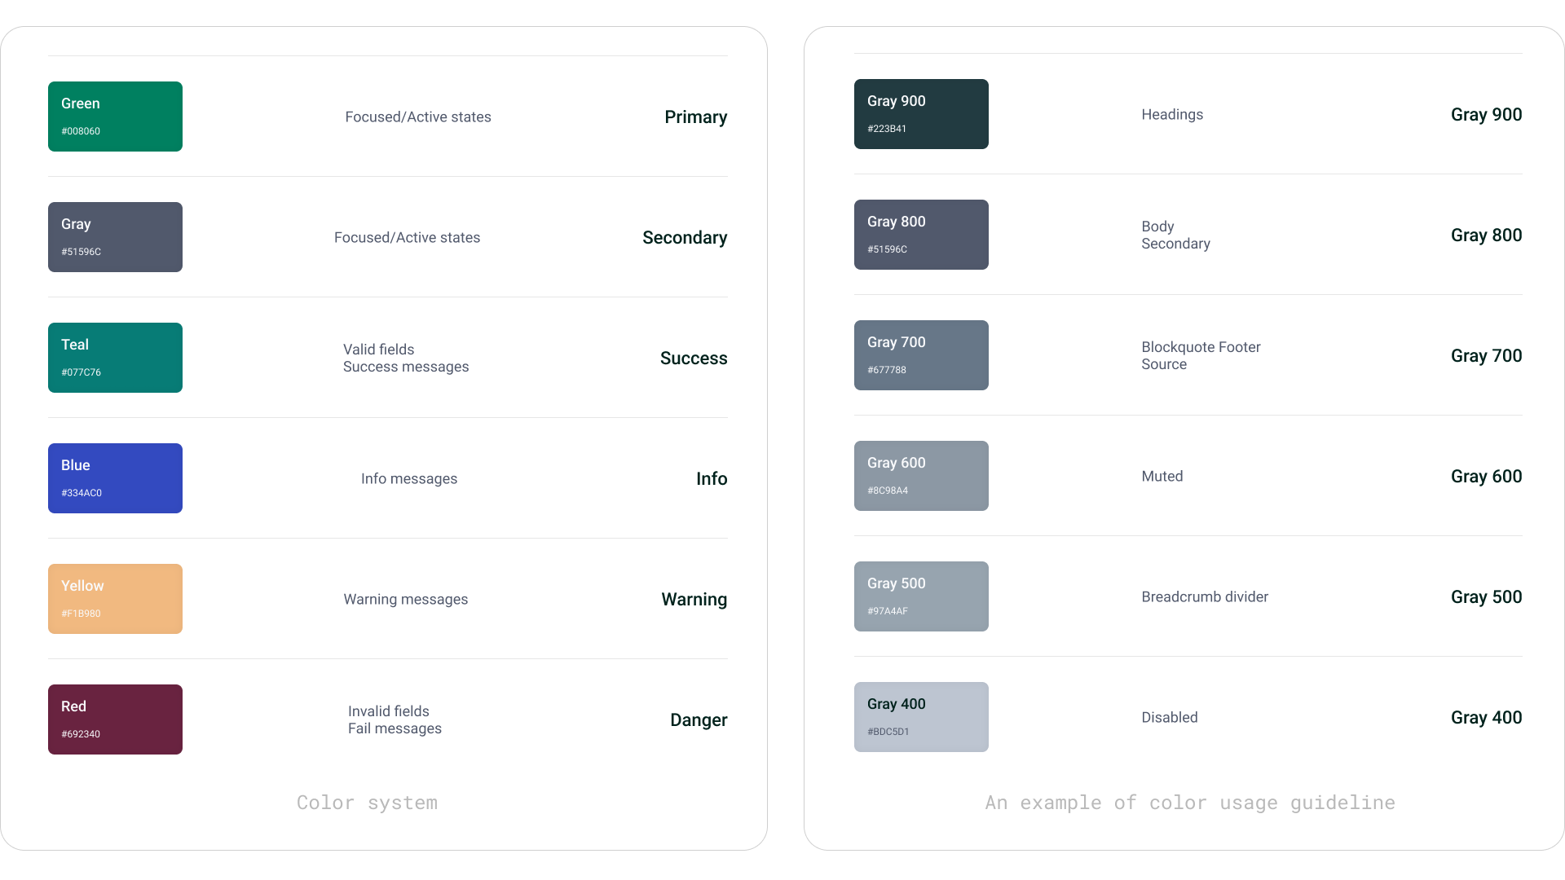Click the Gray 500 #97A4AF swatch
The height and width of the screenshot is (880, 1565).
click(x=921, y=596)
